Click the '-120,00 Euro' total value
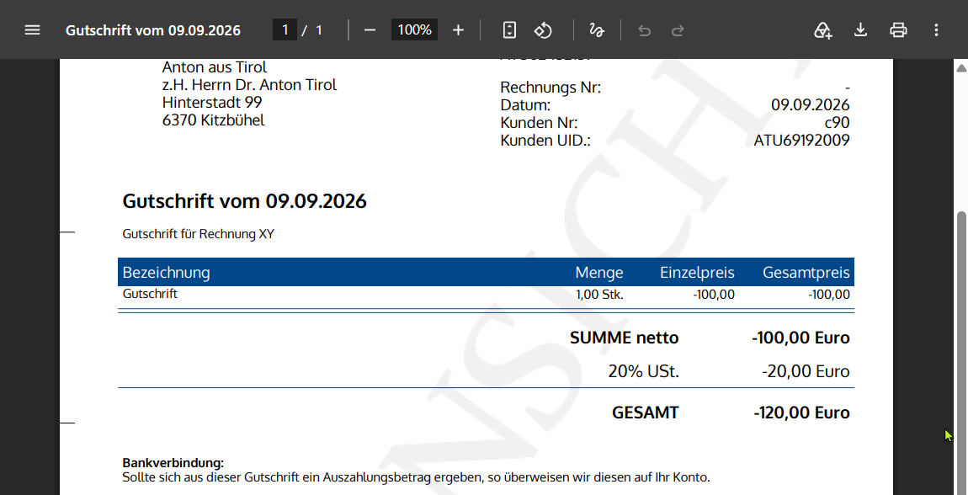Viewport: 968px width, 495px height. coord(801,412)
